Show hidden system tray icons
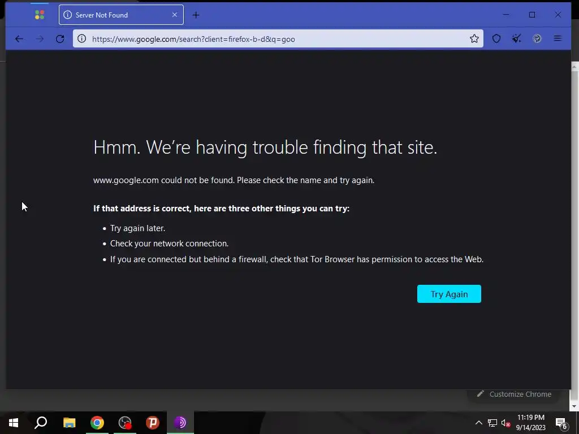This screenshot has height=434, width=579. coord(478,423)
